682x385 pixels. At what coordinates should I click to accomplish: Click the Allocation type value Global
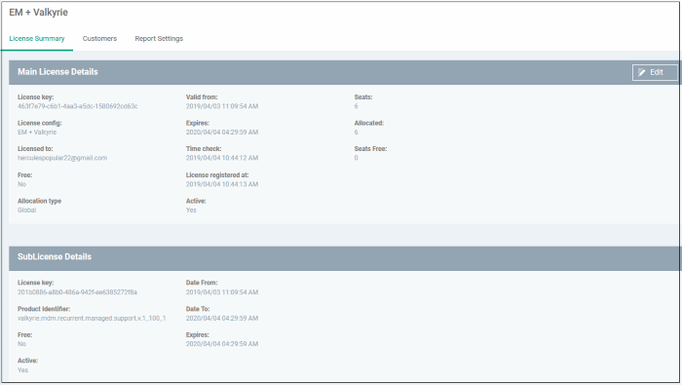click(27, 211)
